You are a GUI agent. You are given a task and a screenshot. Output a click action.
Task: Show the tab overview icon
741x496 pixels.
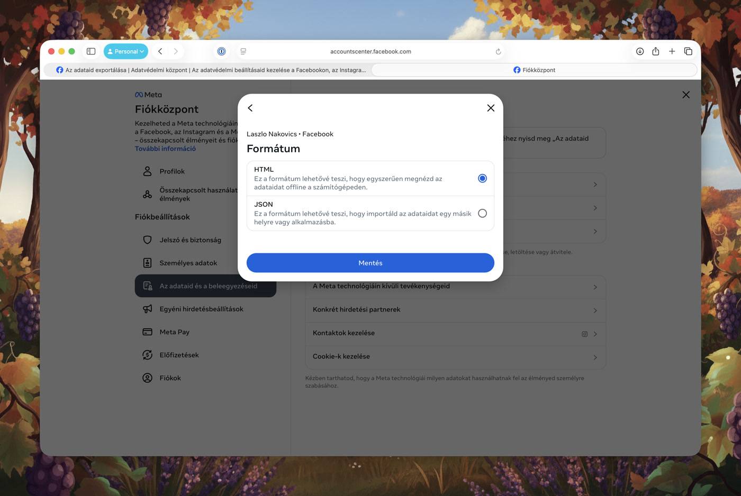688,51
